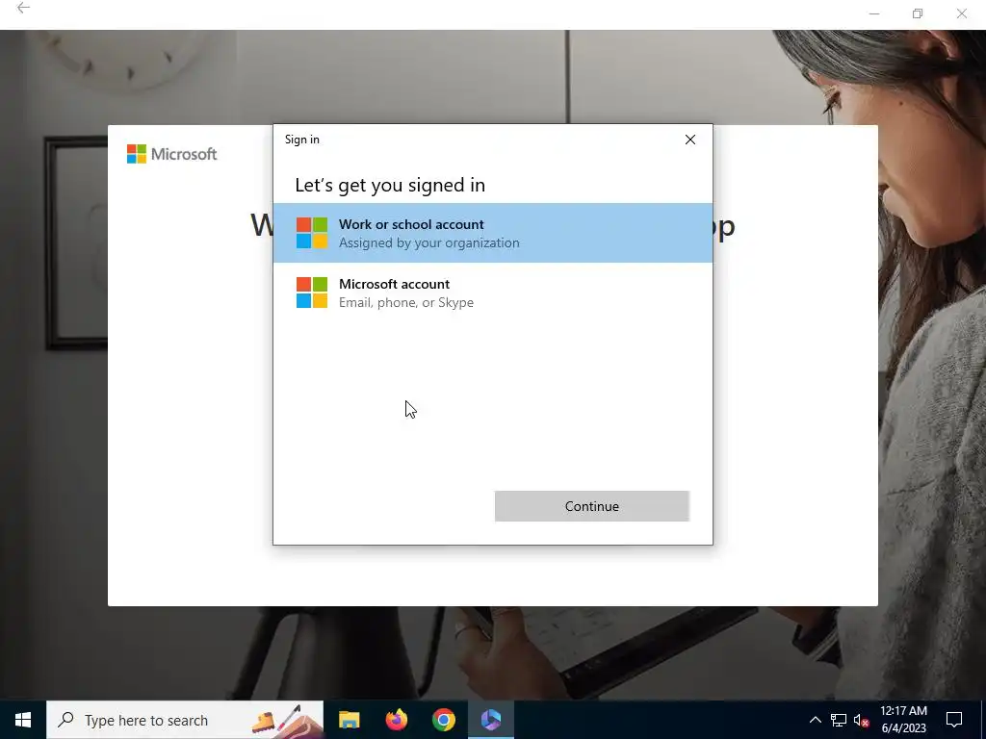Minimize the app window
Screen dimensions: 986x739
(874, 13)
